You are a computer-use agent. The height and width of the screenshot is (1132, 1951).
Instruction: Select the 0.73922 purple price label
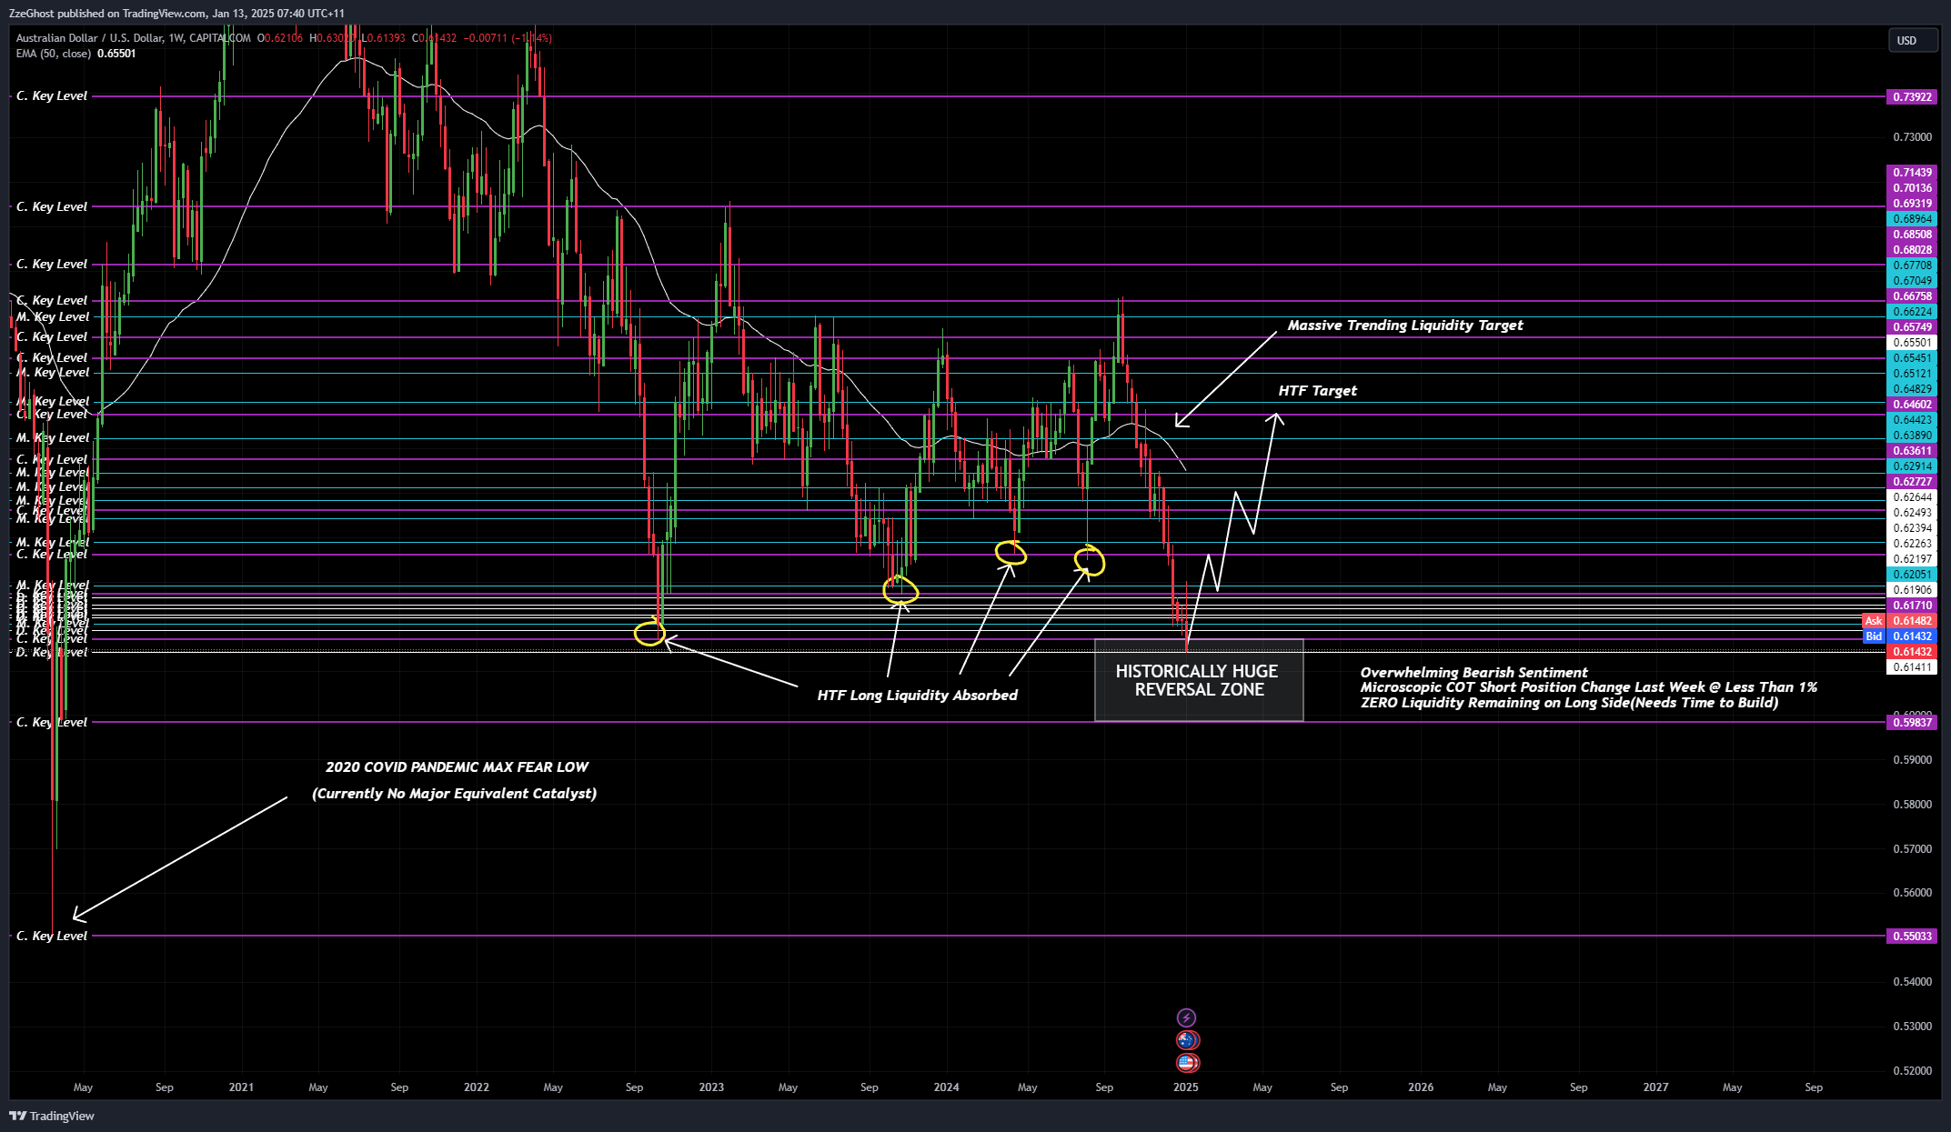pos(1912,96)
